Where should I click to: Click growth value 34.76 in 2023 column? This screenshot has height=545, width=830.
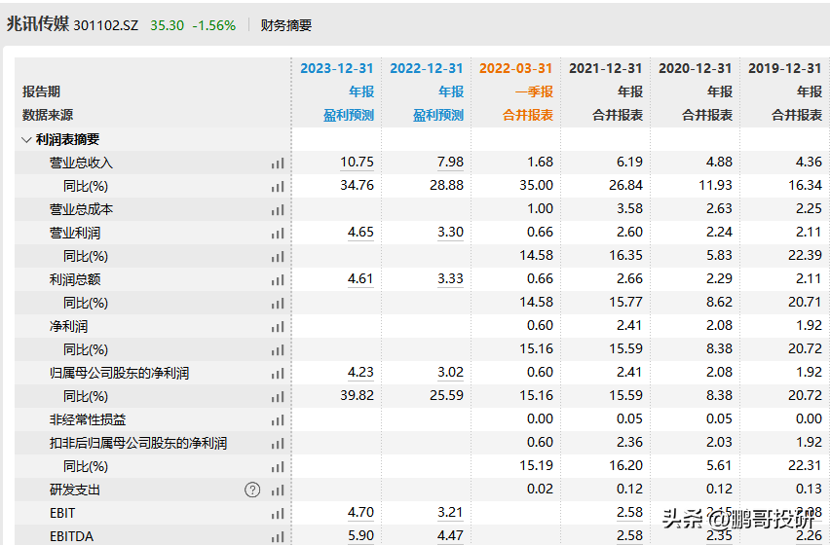click(357, 186)
